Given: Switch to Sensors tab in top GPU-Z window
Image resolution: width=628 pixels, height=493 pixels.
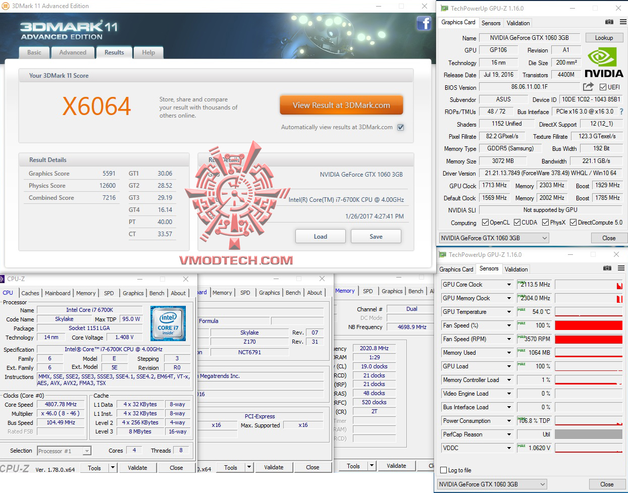Looking at the screenshot, I should pos(491,23).
